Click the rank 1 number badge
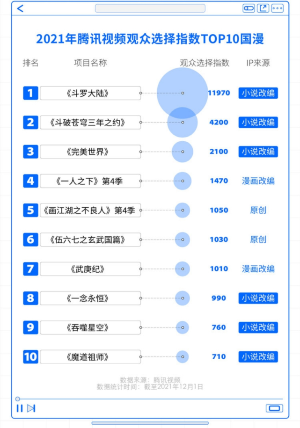Image resolution: width=300 pixels, height=428 pixels. point(30,93)
